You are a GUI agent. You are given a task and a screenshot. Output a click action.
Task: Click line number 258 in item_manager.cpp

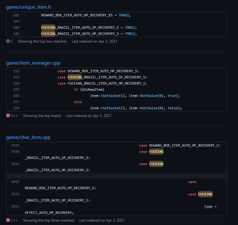coord(16,108)
